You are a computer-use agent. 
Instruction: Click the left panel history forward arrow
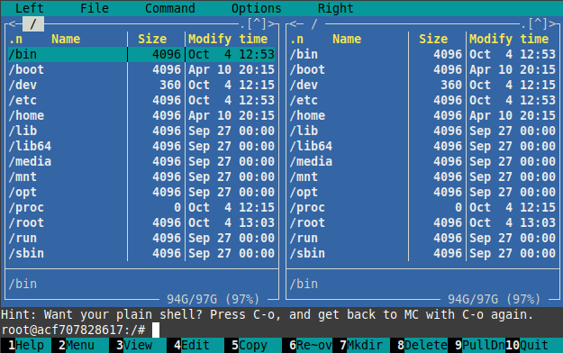(271, 23)
